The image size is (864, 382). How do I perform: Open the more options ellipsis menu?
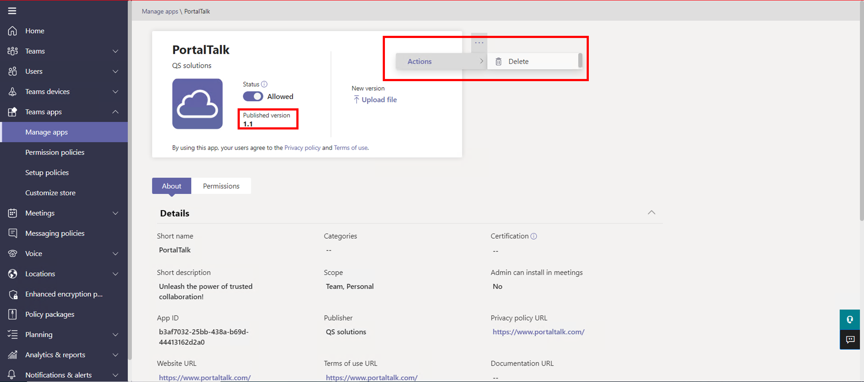point(479,43)
